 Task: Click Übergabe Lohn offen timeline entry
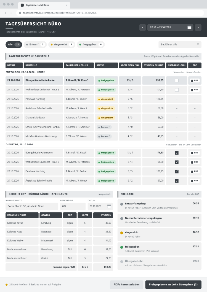[160, 263]
